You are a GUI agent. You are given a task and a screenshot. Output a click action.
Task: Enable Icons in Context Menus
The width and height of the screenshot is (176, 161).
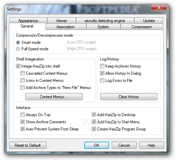pos(22,80)
